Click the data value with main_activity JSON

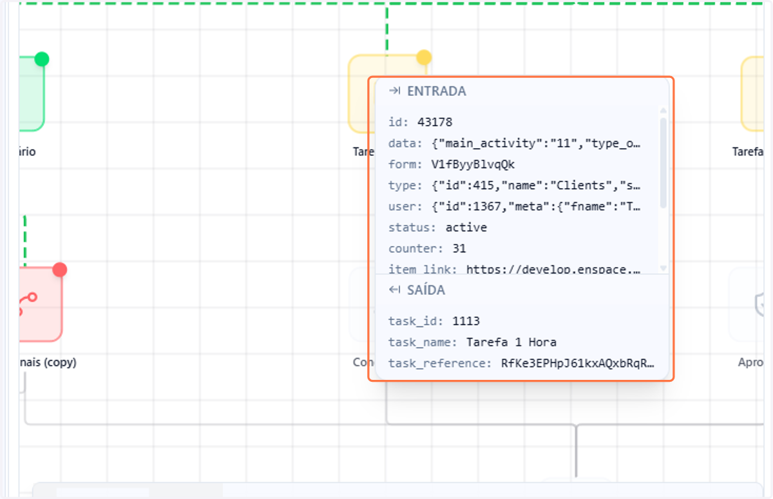[537, 144]
